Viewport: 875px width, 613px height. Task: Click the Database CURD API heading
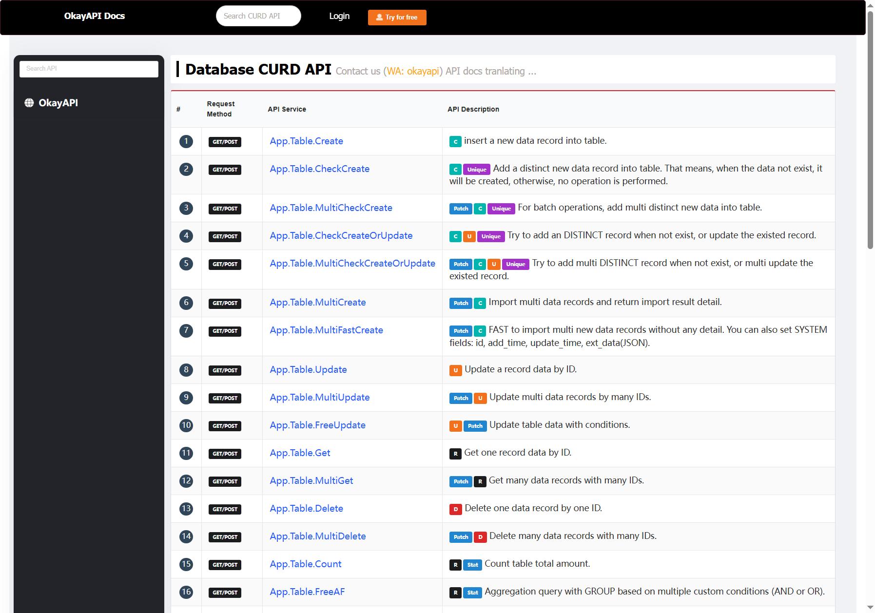tap(258, 70)
